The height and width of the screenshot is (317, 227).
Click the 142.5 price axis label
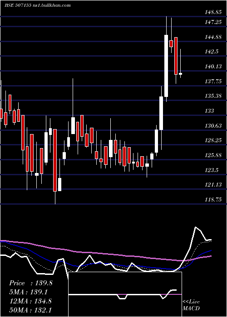point(212,52)
